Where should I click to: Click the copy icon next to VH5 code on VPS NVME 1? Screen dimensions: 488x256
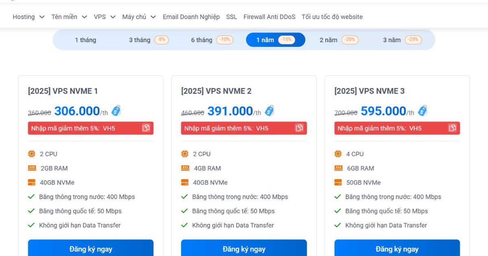[146, 128]
